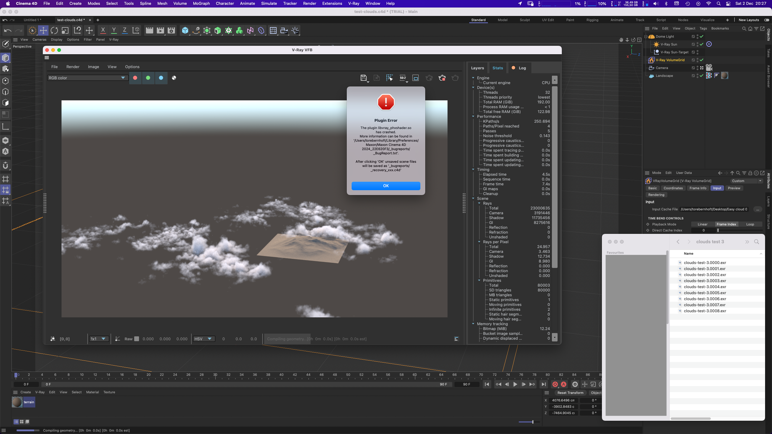Open the HSV color model dropdown

[x=204, y=339]
